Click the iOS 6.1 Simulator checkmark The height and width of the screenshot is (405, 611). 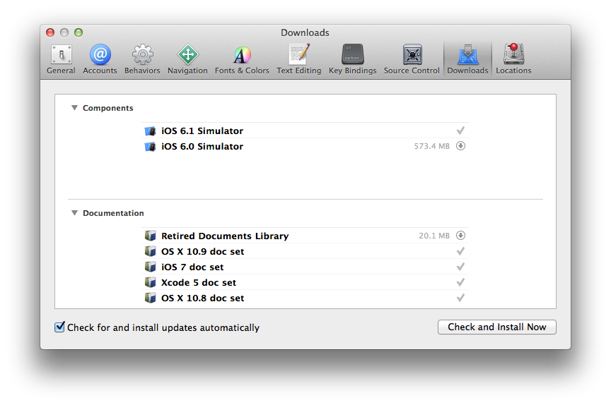click(x=460, y=131)
